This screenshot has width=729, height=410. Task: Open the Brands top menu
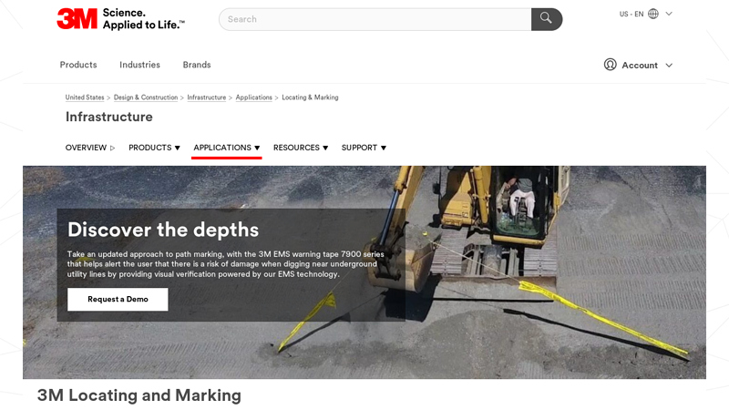pyautogui.click(x=197, y=65)
